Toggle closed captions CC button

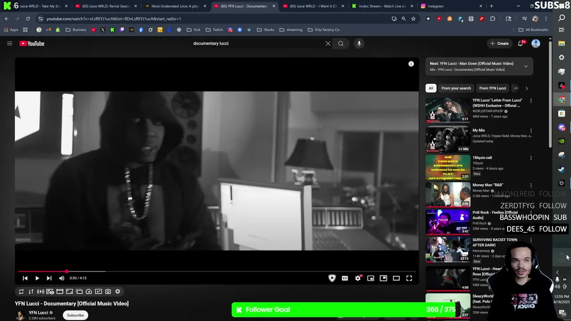345,278
